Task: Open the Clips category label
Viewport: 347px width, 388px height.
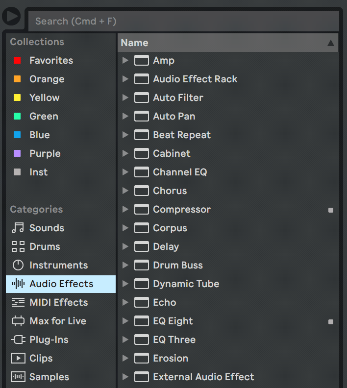Action: click(41, 358)
